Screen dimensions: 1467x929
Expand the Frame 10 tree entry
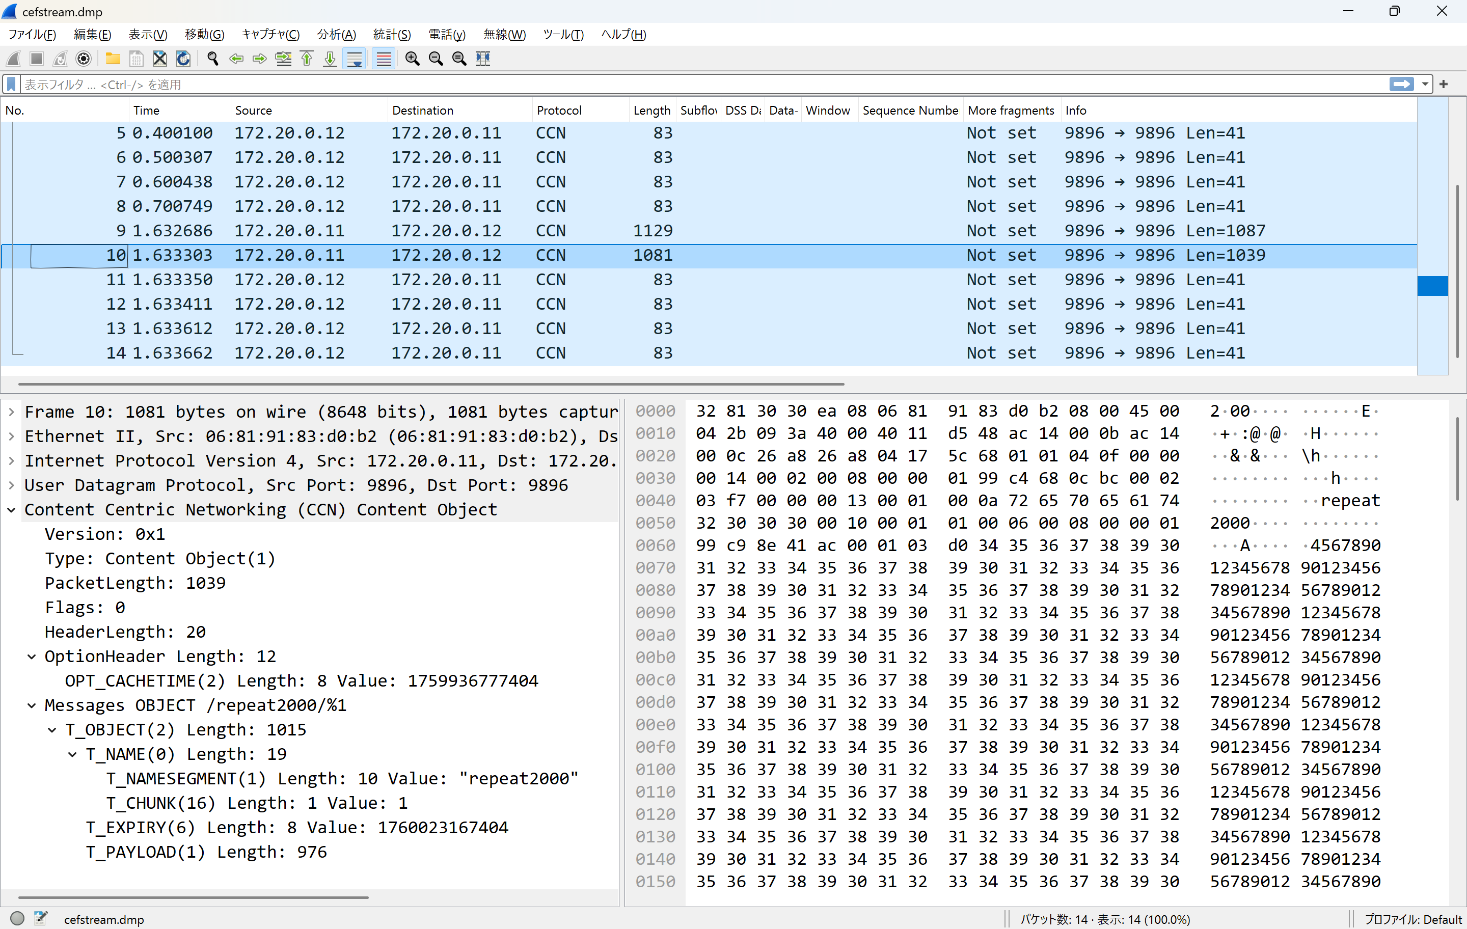[12, 413]
